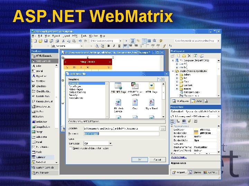Click the Auto Format link

[179, 157]
